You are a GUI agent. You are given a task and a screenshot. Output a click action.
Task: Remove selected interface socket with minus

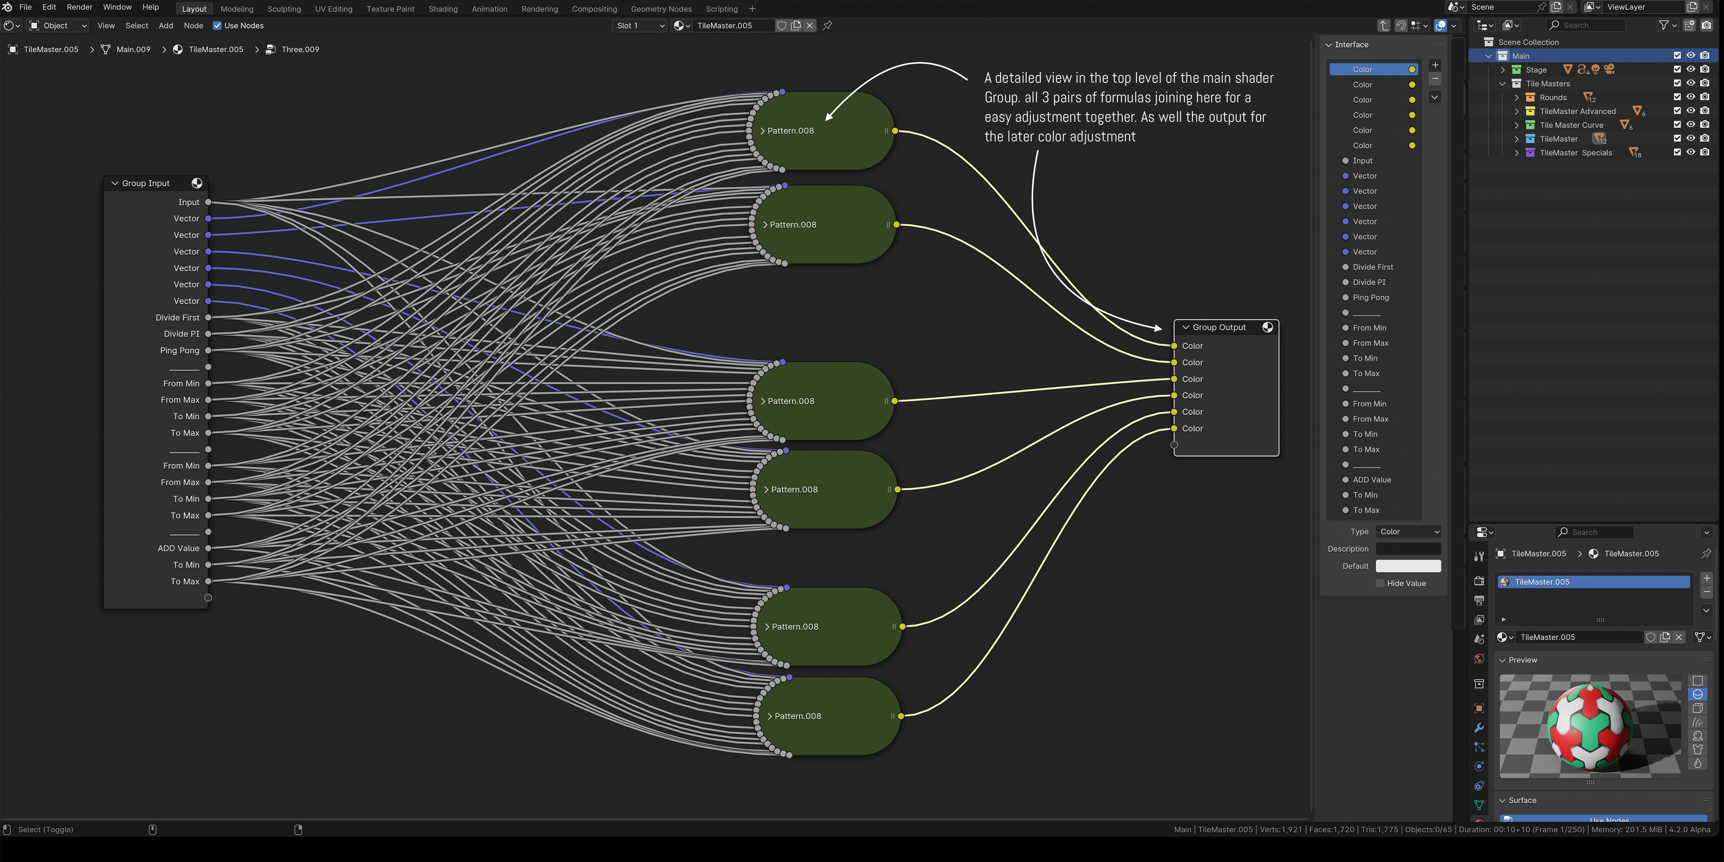click(x=1435, y=79)
